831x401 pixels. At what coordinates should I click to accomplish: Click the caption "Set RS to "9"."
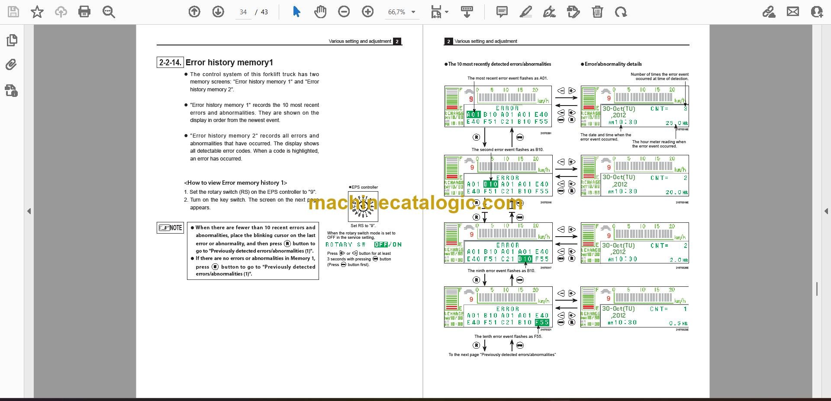(363, 225)
